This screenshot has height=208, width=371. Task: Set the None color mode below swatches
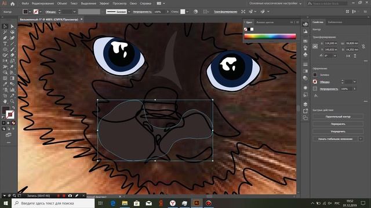click(13, 123)
